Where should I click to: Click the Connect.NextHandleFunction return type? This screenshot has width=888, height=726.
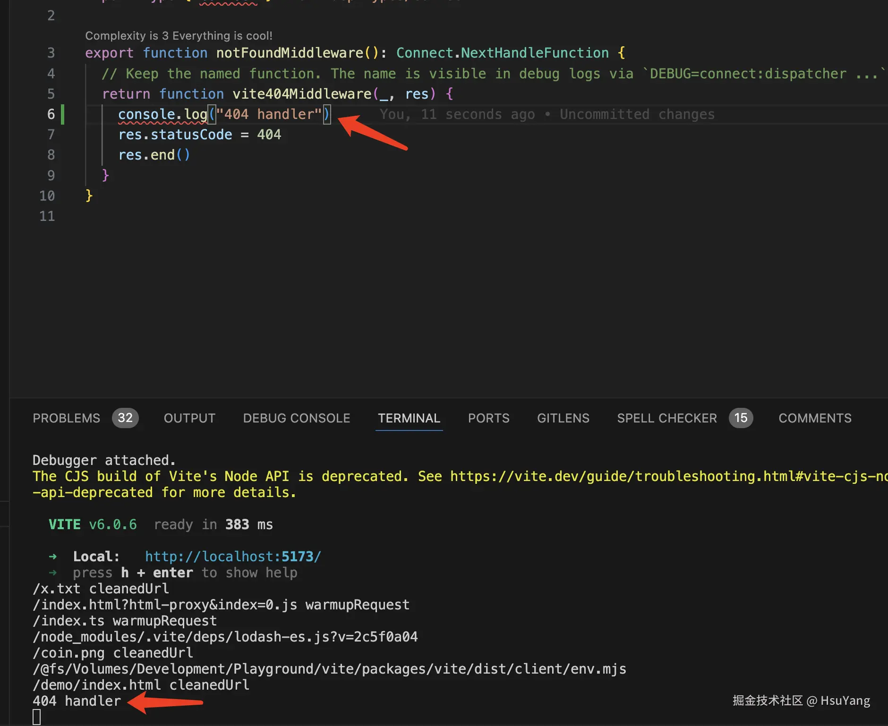tap(503, 53)
